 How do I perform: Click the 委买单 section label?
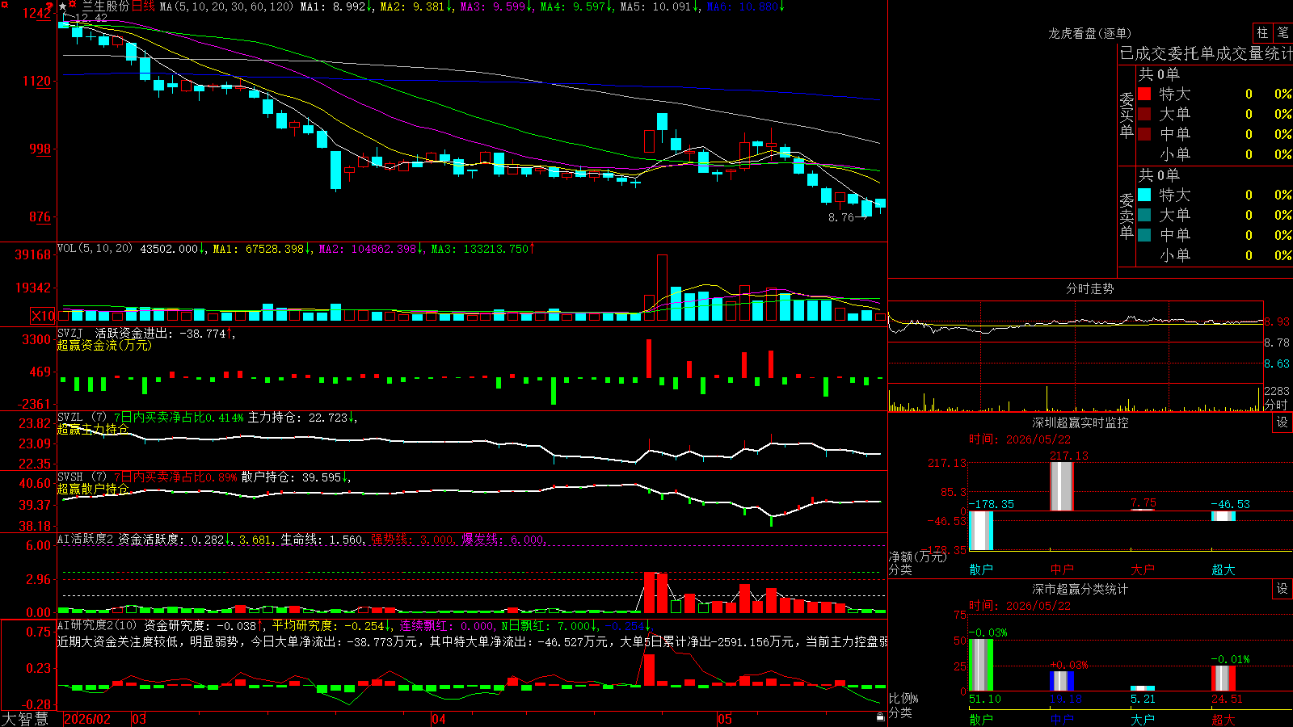click(1127, 115)
